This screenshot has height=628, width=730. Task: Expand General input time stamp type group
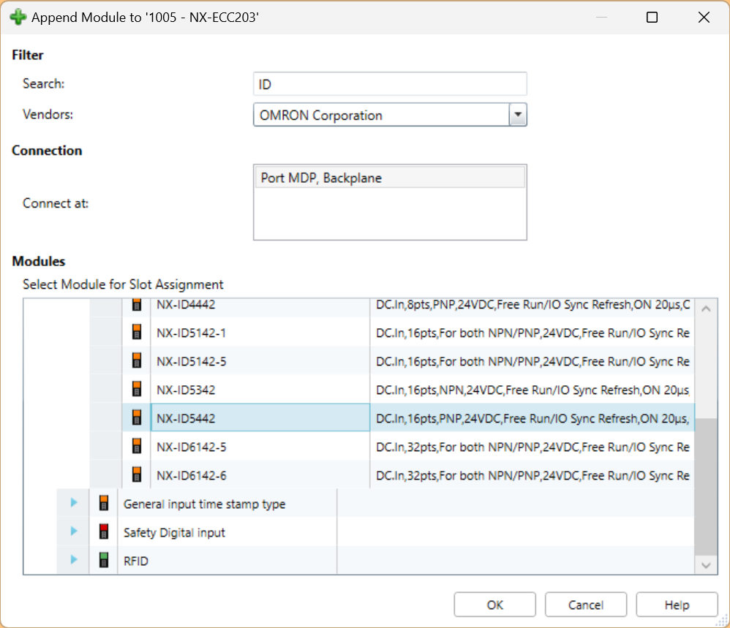click(74, 502)
